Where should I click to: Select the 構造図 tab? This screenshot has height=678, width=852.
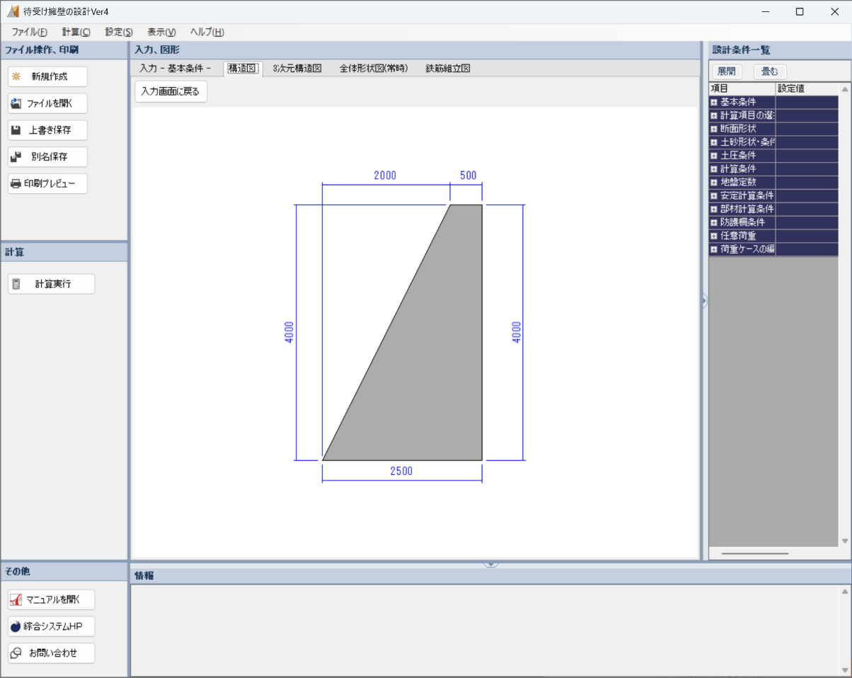coord(243,69)
